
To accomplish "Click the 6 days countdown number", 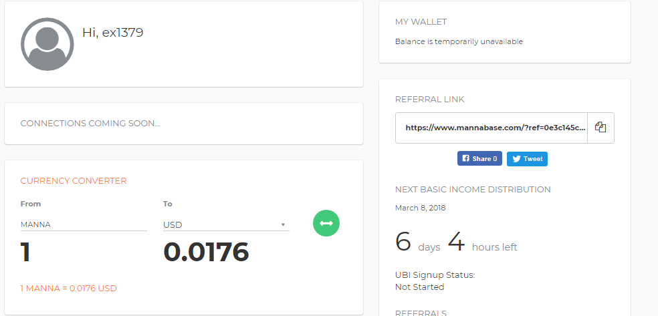I will click(x=403, y=242).
